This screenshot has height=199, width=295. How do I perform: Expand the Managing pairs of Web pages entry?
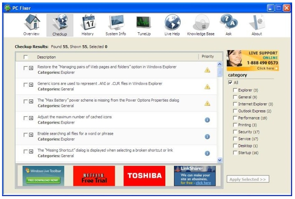coord(31,68)
